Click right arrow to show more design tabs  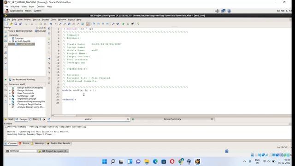point(45,119)
